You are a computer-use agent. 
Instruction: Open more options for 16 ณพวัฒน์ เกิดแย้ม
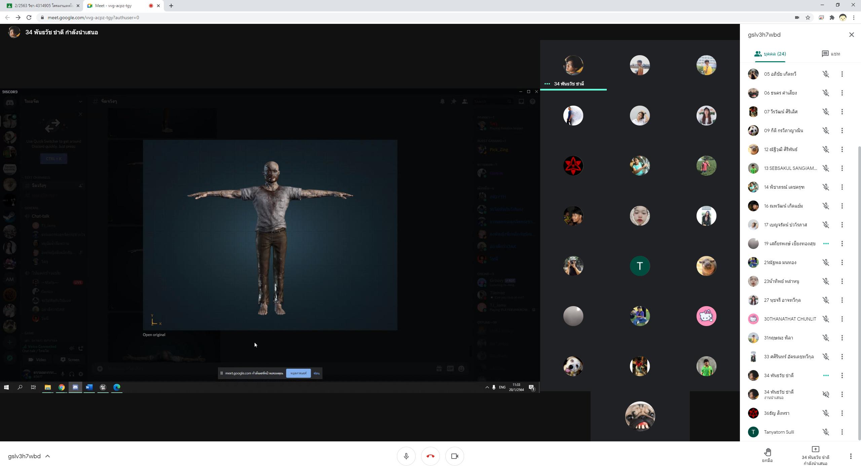(842, 206)
